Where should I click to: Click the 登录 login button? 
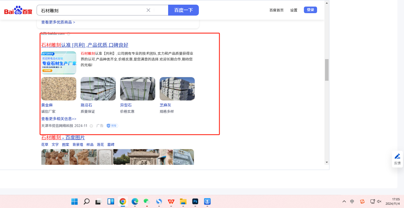310,10
